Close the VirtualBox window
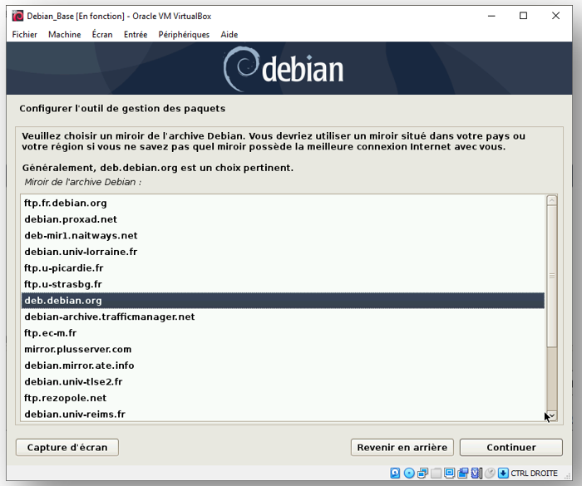The image size is (582, 486). [555, 16]
